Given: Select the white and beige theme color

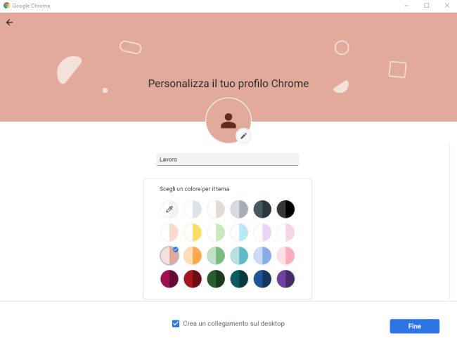Looking at the screenshot, I should pyautogui.click(x=216, y=209).
